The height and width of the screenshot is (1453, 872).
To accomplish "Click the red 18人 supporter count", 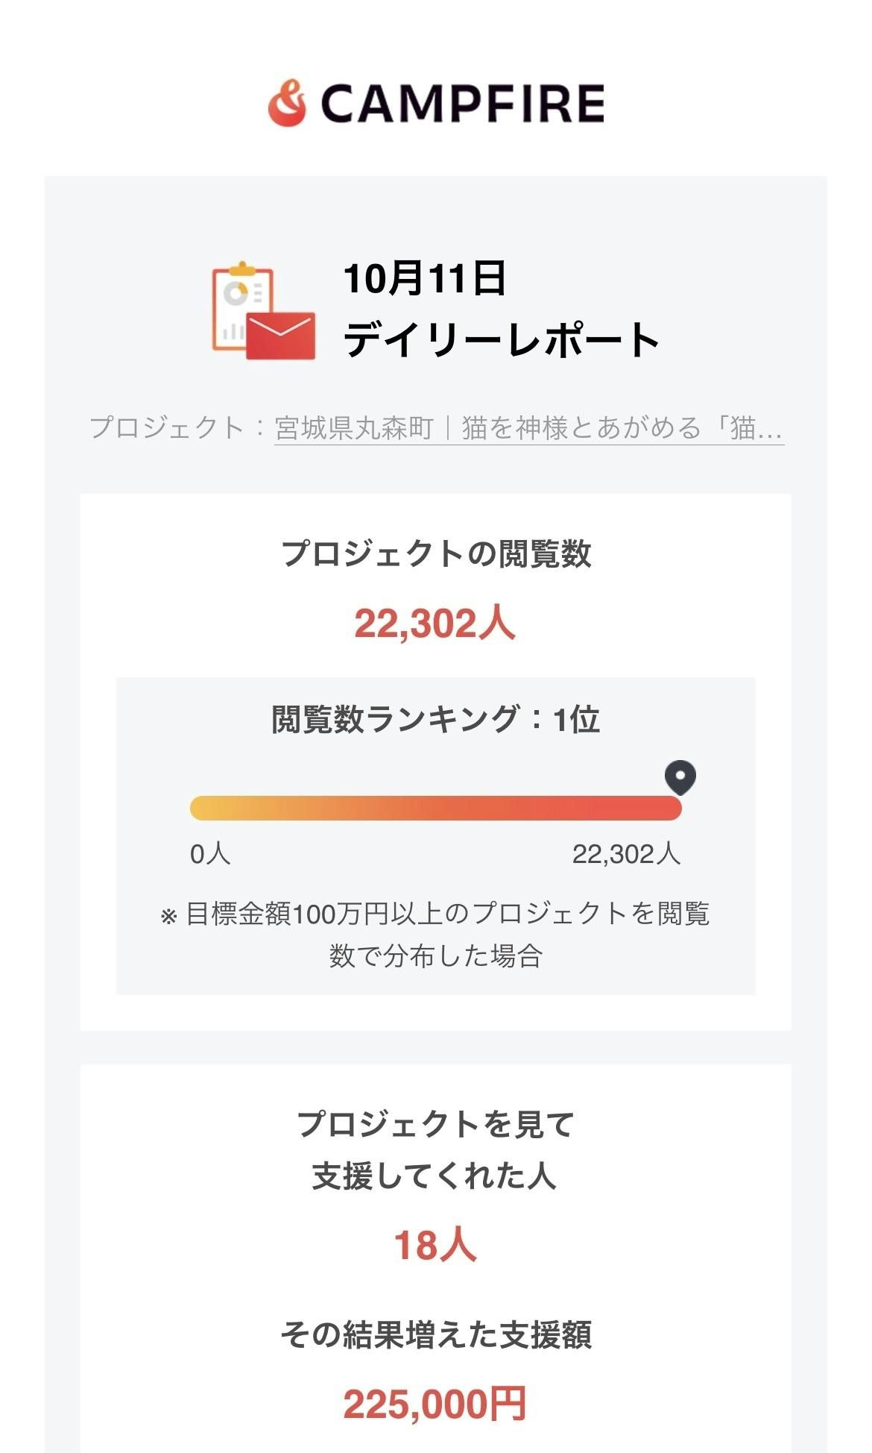I will (x=435, y=1246).
